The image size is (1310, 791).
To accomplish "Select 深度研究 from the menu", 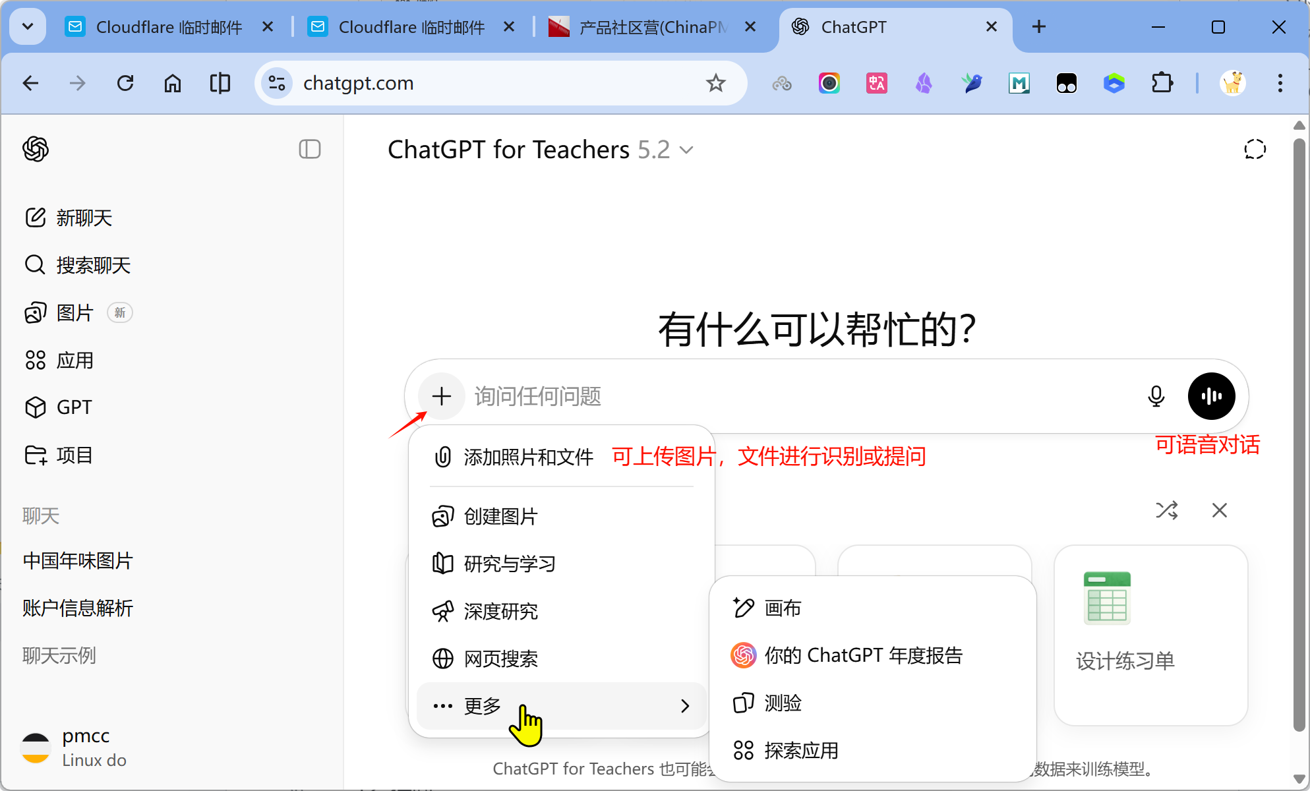I will coord(501,611).
